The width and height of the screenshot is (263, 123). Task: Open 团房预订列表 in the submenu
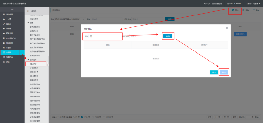point(35,92)
